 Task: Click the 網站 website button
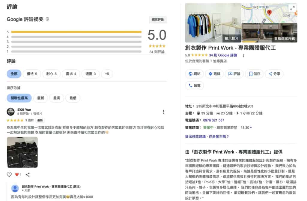coord(195,74)
